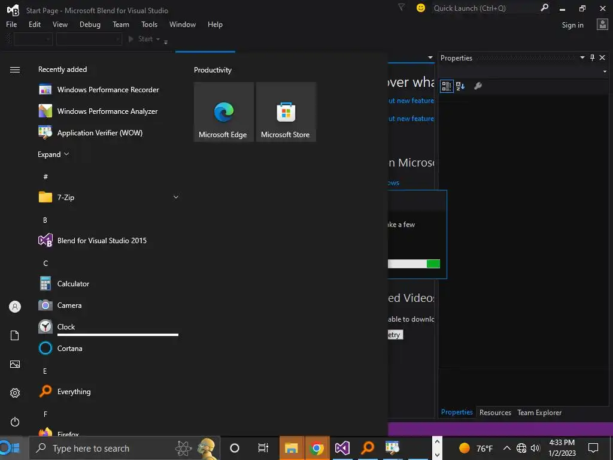Switch to the Team Explorer tab
This screenshot has height=460, width=613.
coord(539,412)
